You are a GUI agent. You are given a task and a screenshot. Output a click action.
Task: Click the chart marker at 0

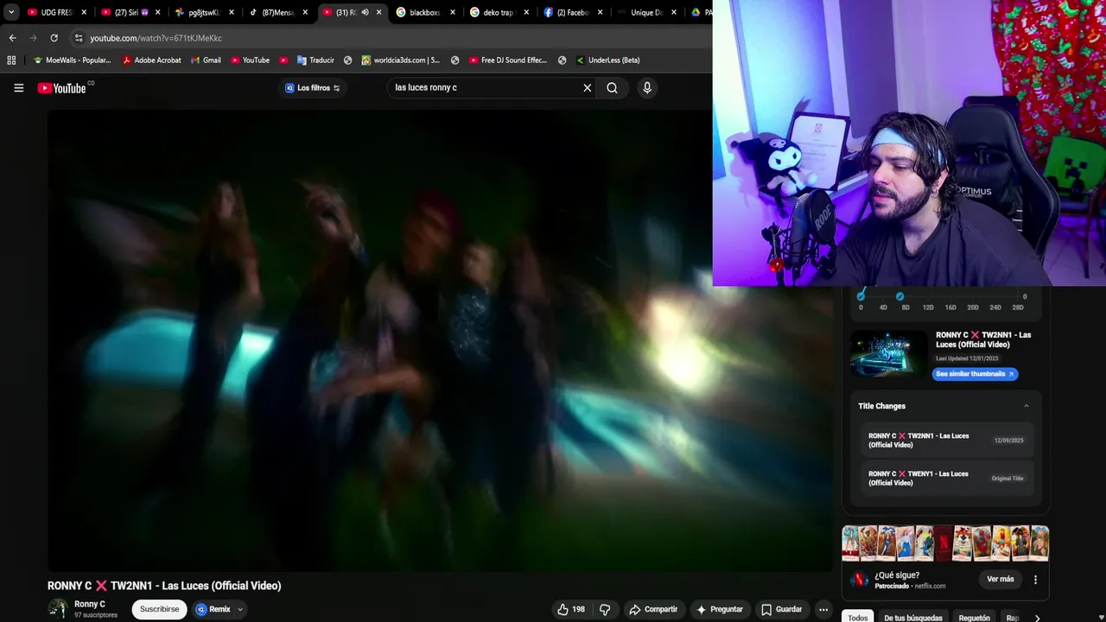(861, 296)
